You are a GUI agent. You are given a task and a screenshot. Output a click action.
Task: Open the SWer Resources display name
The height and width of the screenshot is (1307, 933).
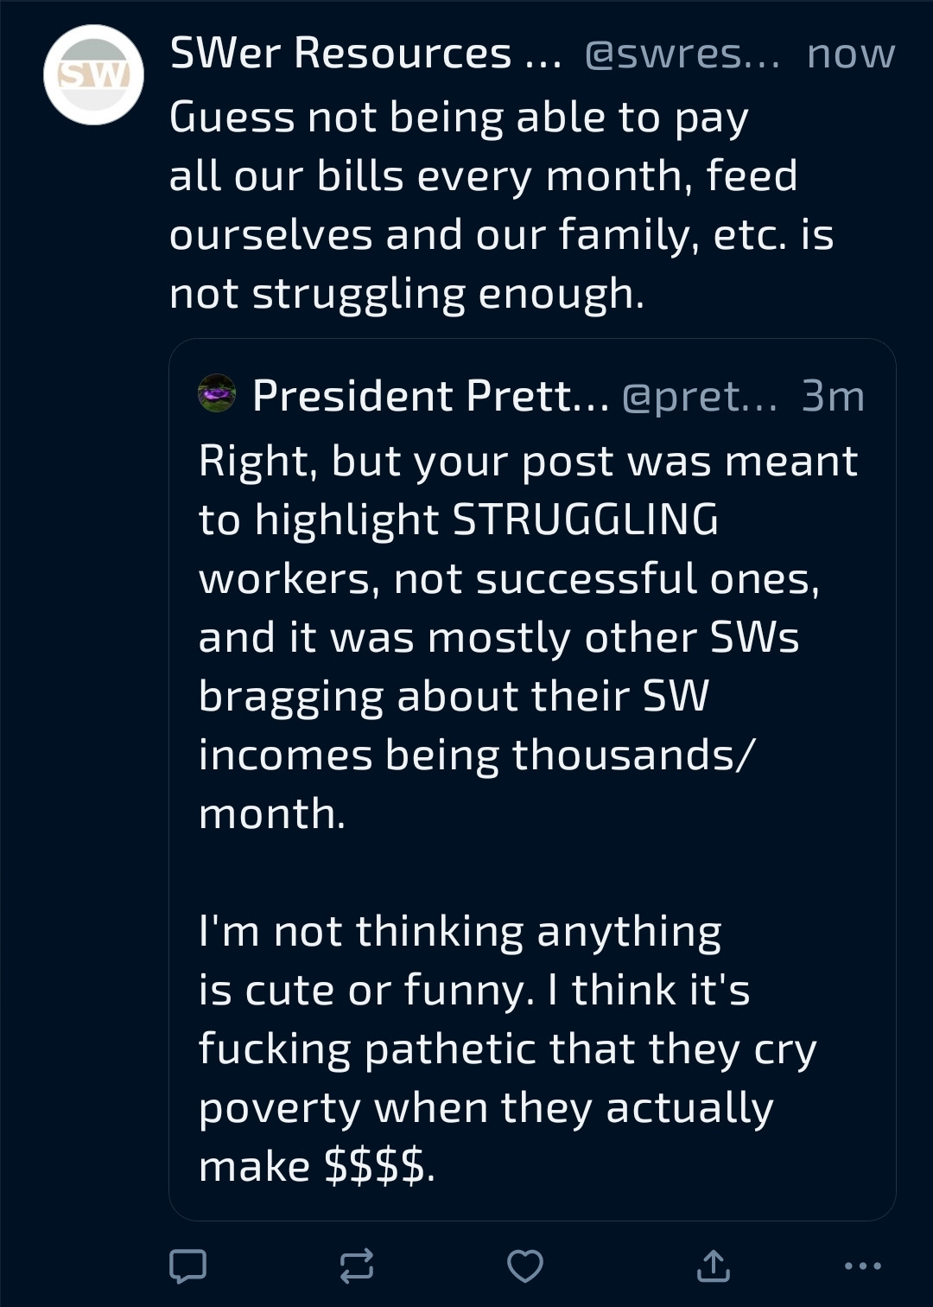[340, 54]
